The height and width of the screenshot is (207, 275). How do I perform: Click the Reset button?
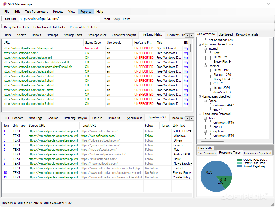[127, 19]
